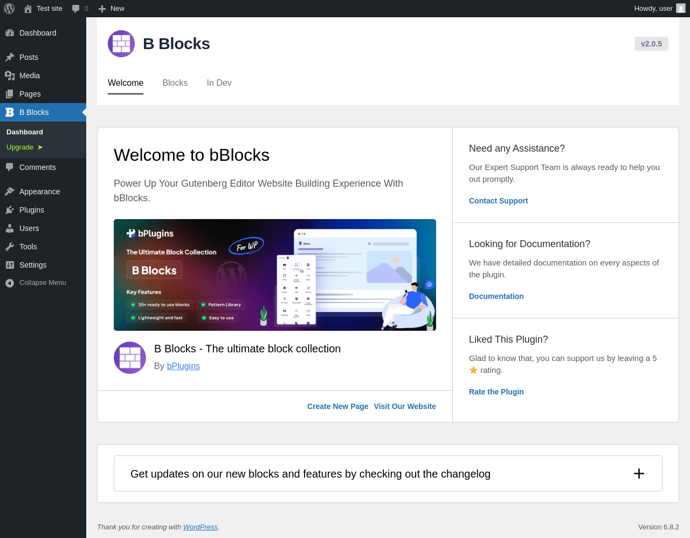Switch to the Blocks tab

coord(175,83)
